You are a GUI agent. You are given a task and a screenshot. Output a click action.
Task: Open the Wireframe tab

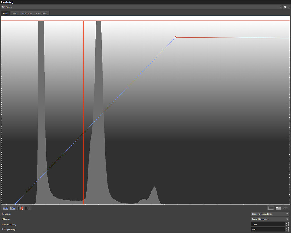click(26, 13)
